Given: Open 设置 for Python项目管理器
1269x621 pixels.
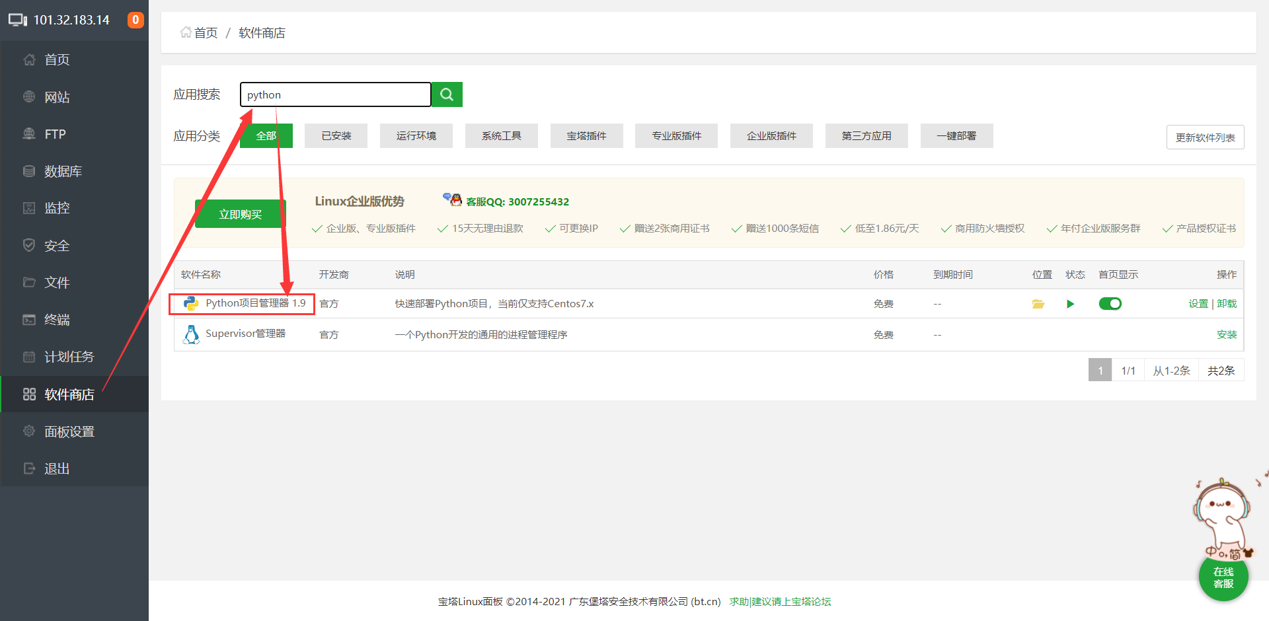Looking at the screenshot, I should [1198, 304].
